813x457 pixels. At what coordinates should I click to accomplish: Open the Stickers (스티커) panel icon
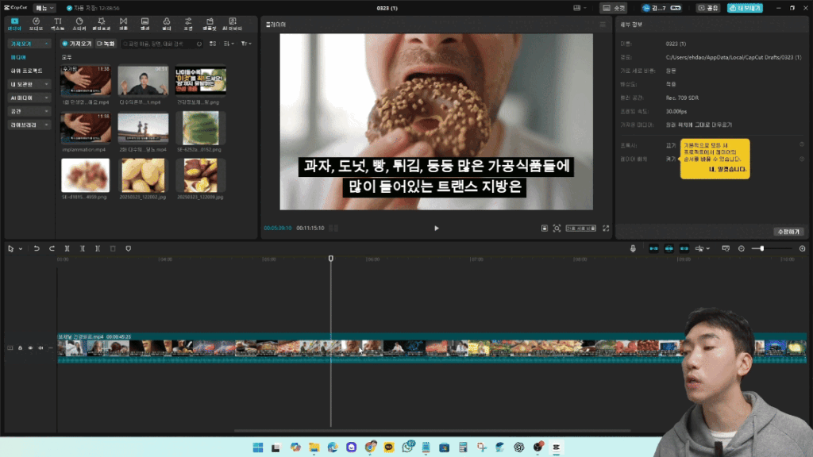(79, 23)
